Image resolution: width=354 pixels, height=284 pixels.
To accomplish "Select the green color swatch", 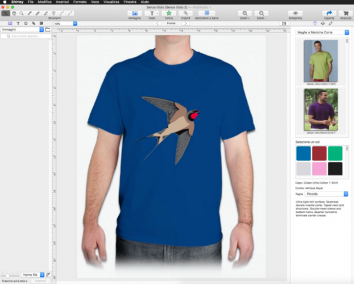I will 335,153.
